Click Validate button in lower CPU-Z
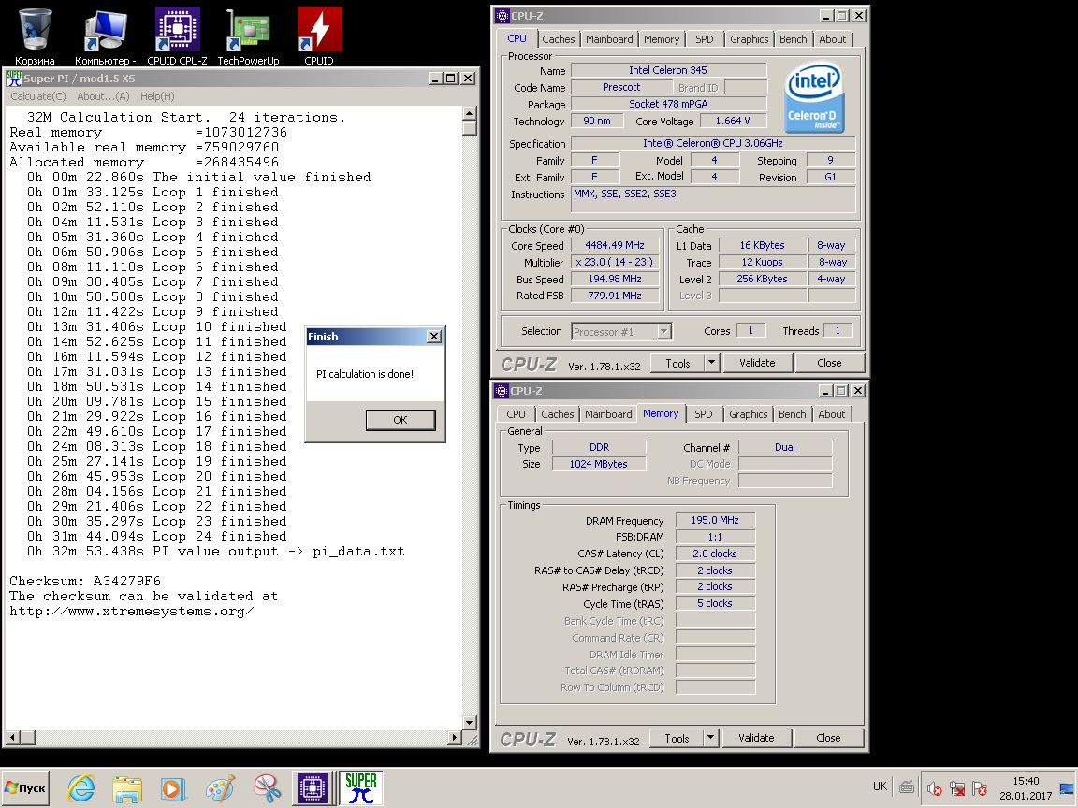The height and width of the screenshot is (808, 1078). click(756, 738)
